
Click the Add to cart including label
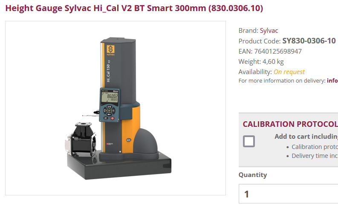click(x=306, y=137)
